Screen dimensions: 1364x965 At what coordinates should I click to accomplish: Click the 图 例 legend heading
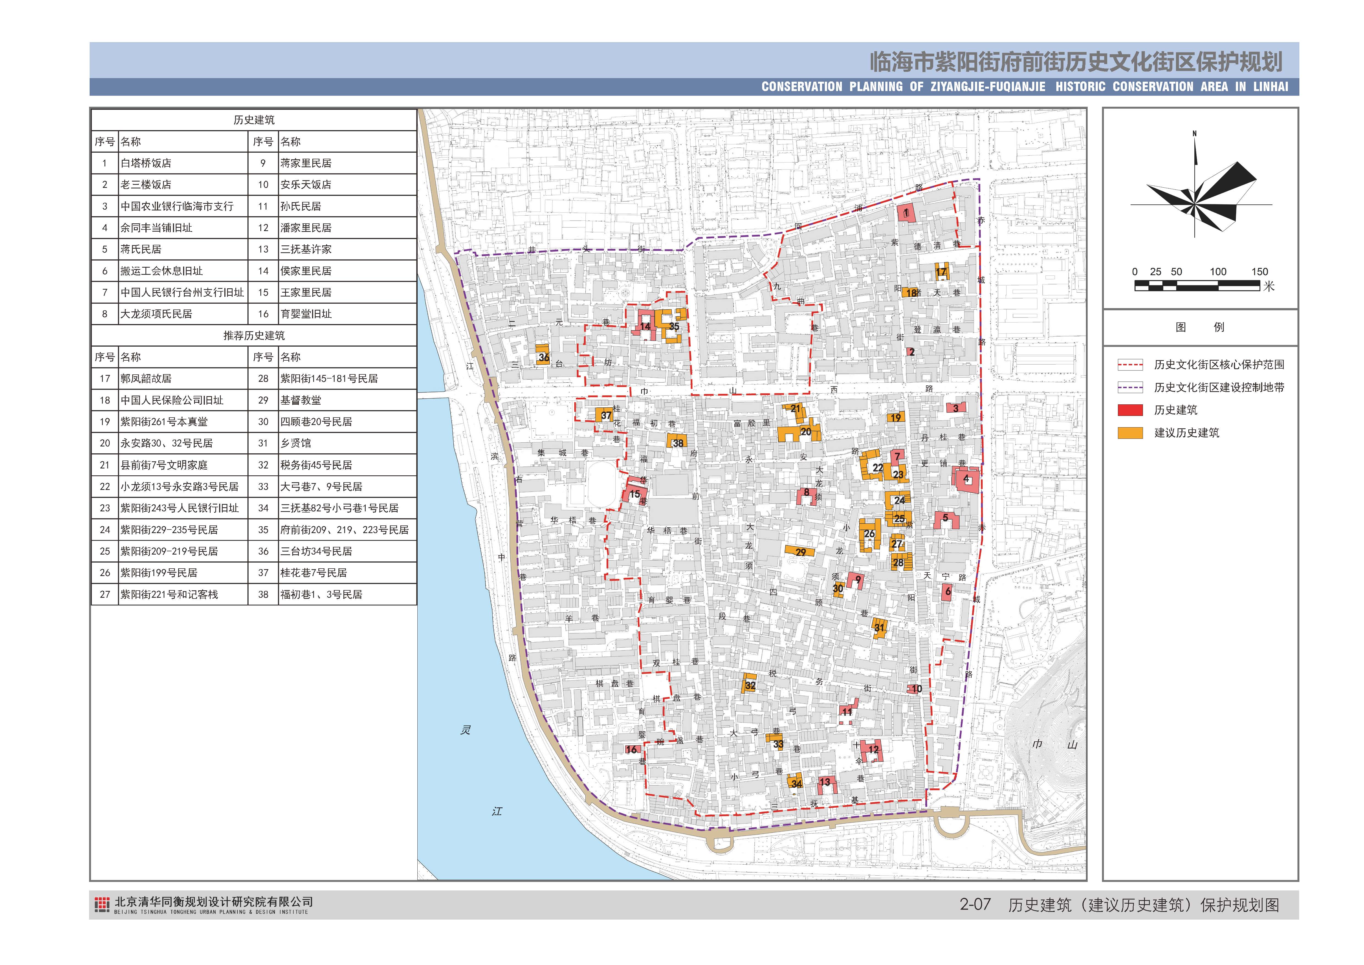1200,327
